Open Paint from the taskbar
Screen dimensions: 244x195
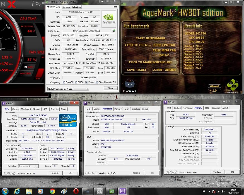click(x=64, y=191)
